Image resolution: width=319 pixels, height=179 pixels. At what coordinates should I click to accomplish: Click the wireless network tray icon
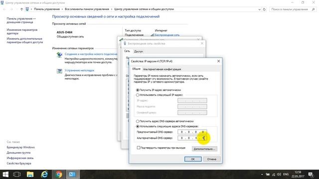coord(274,175)
